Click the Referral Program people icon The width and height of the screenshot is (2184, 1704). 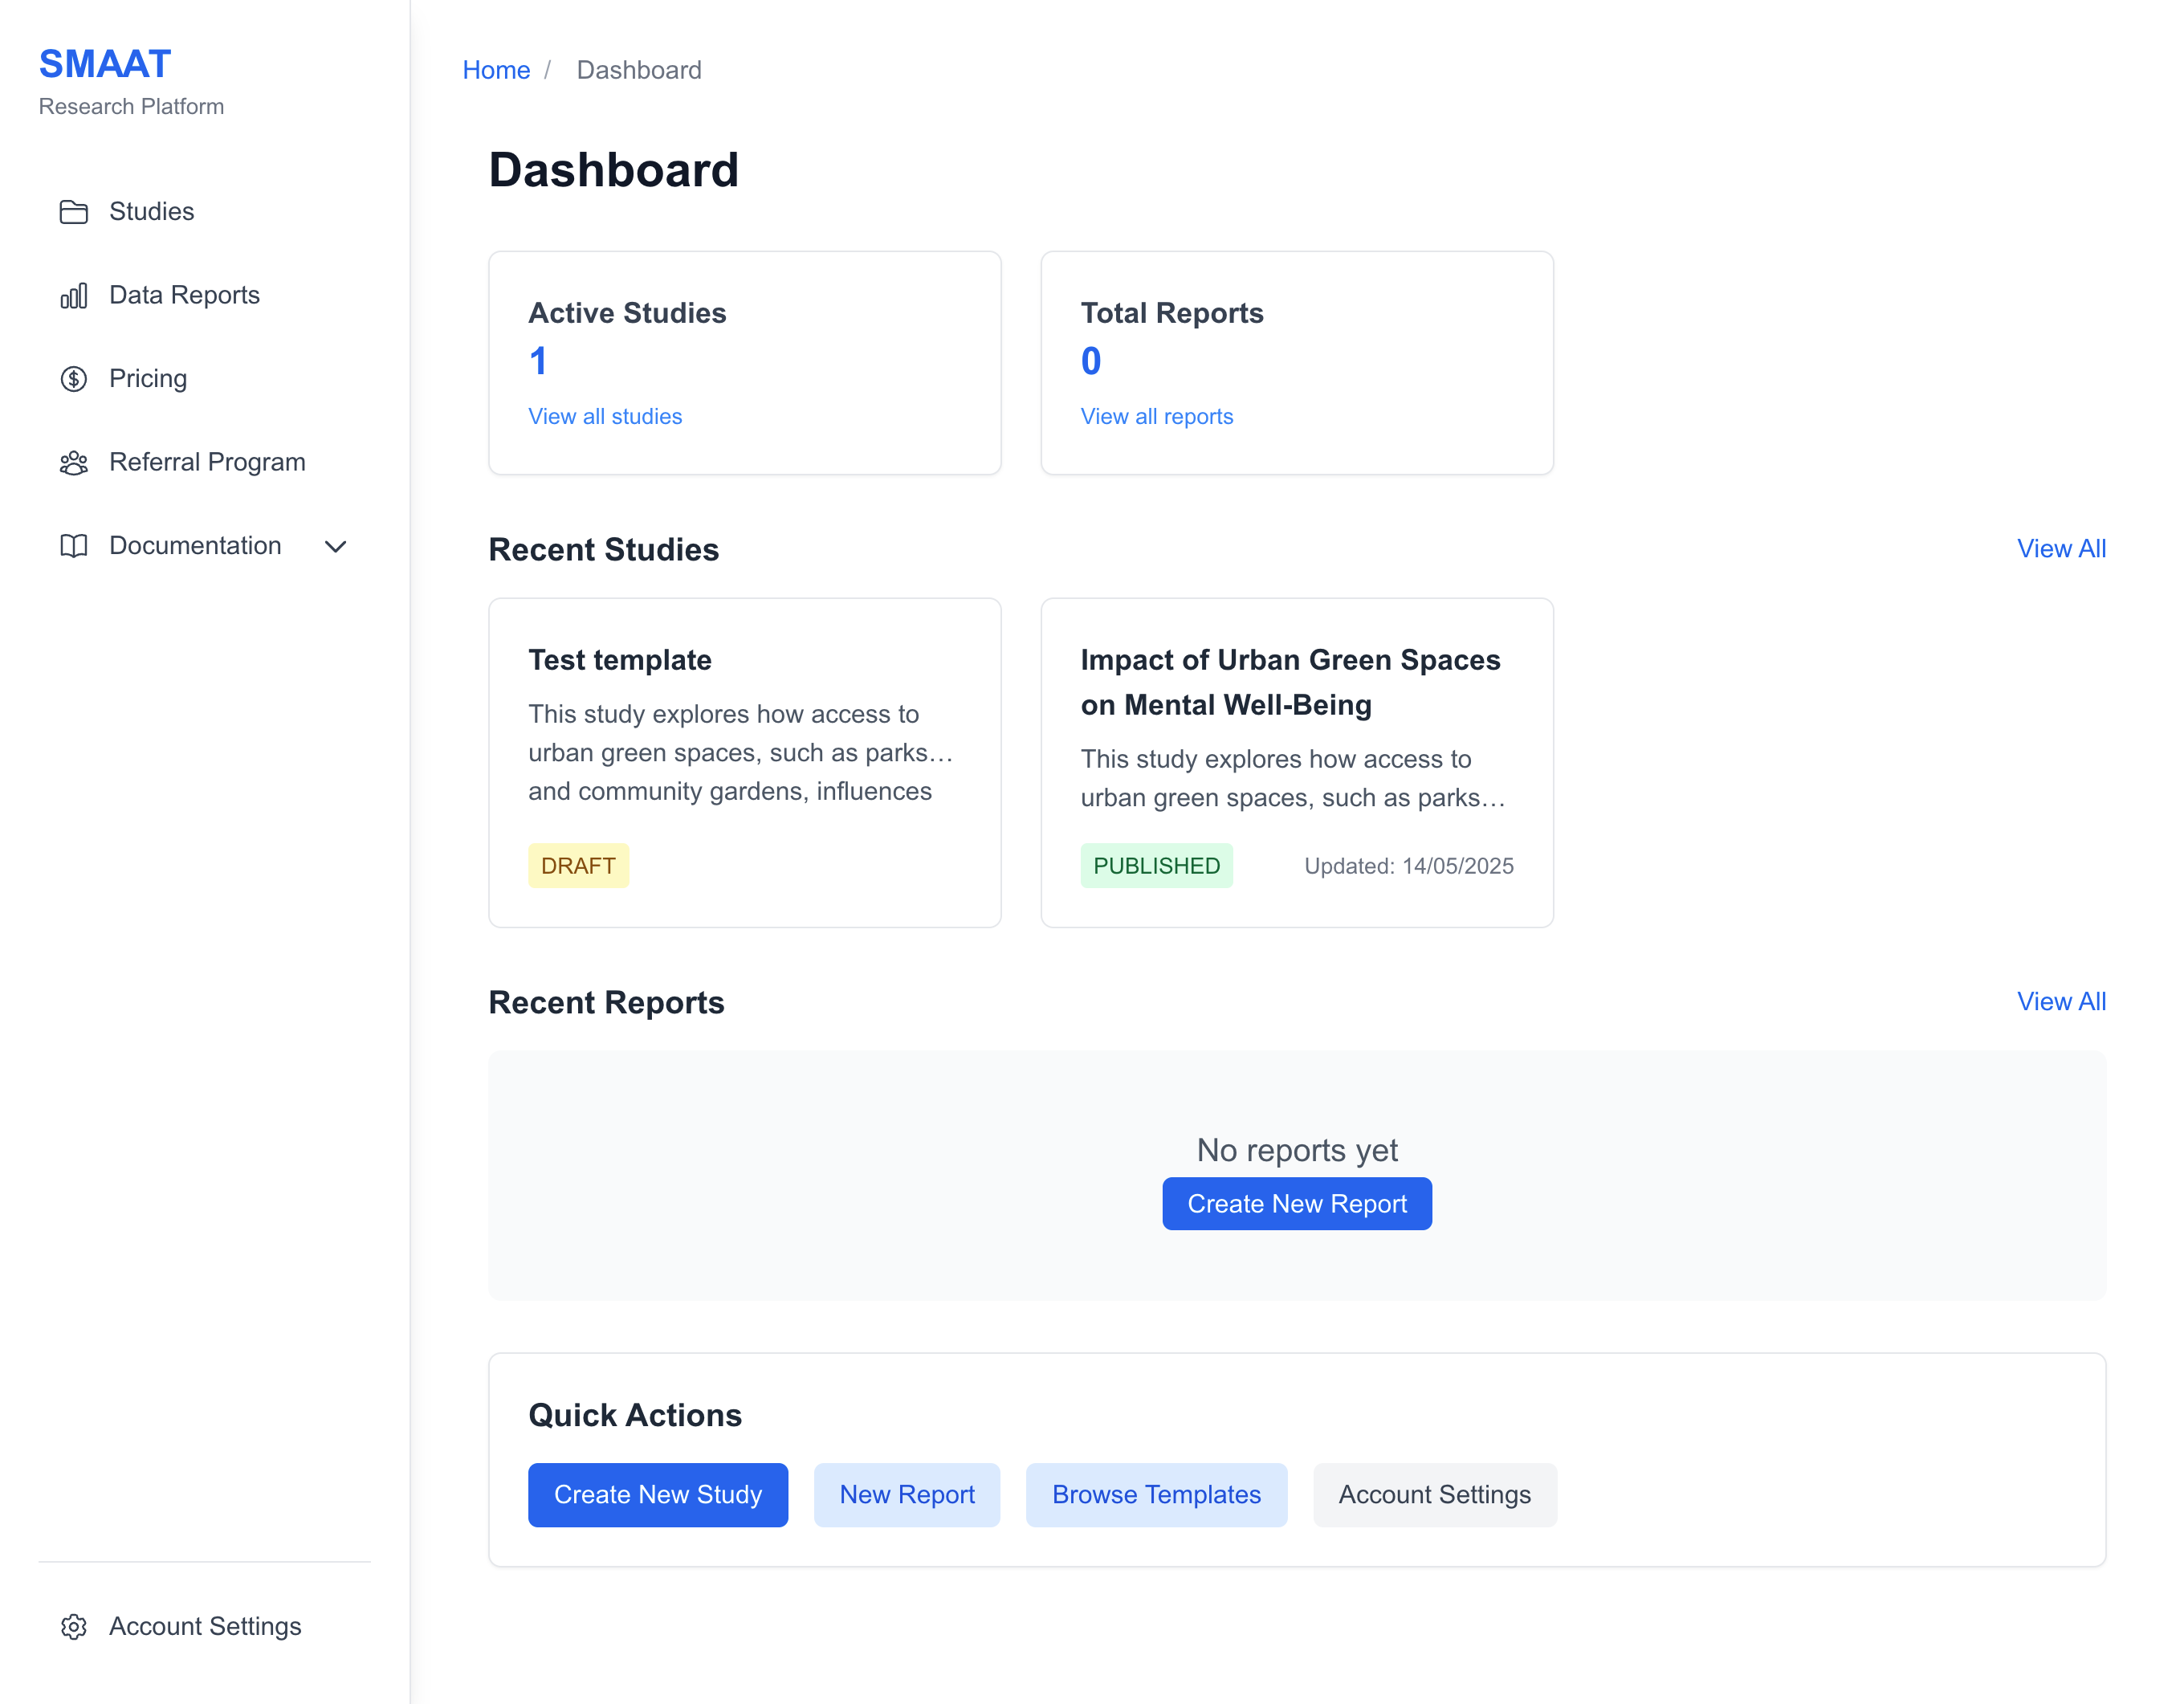74,462
